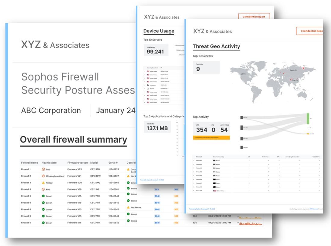Select the serial number 12345627
Viewport: 331px width, 246px height.
[113, 176]
